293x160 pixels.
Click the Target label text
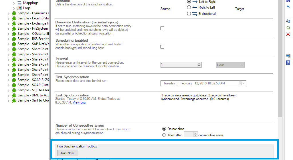click(x=239, y=9)
